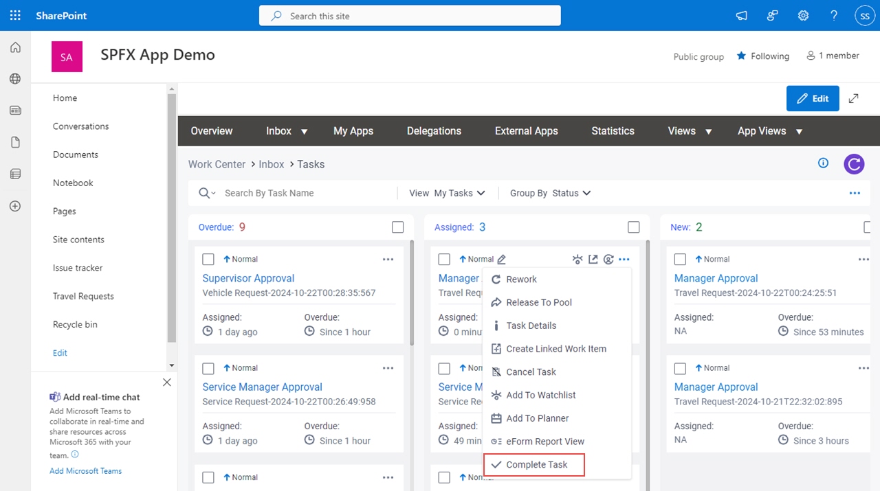Image resolution: width=880 pixels, height=491 pixels.
Task: Click the Create plus icon in the app rail
Action: (x=15, y=206)
